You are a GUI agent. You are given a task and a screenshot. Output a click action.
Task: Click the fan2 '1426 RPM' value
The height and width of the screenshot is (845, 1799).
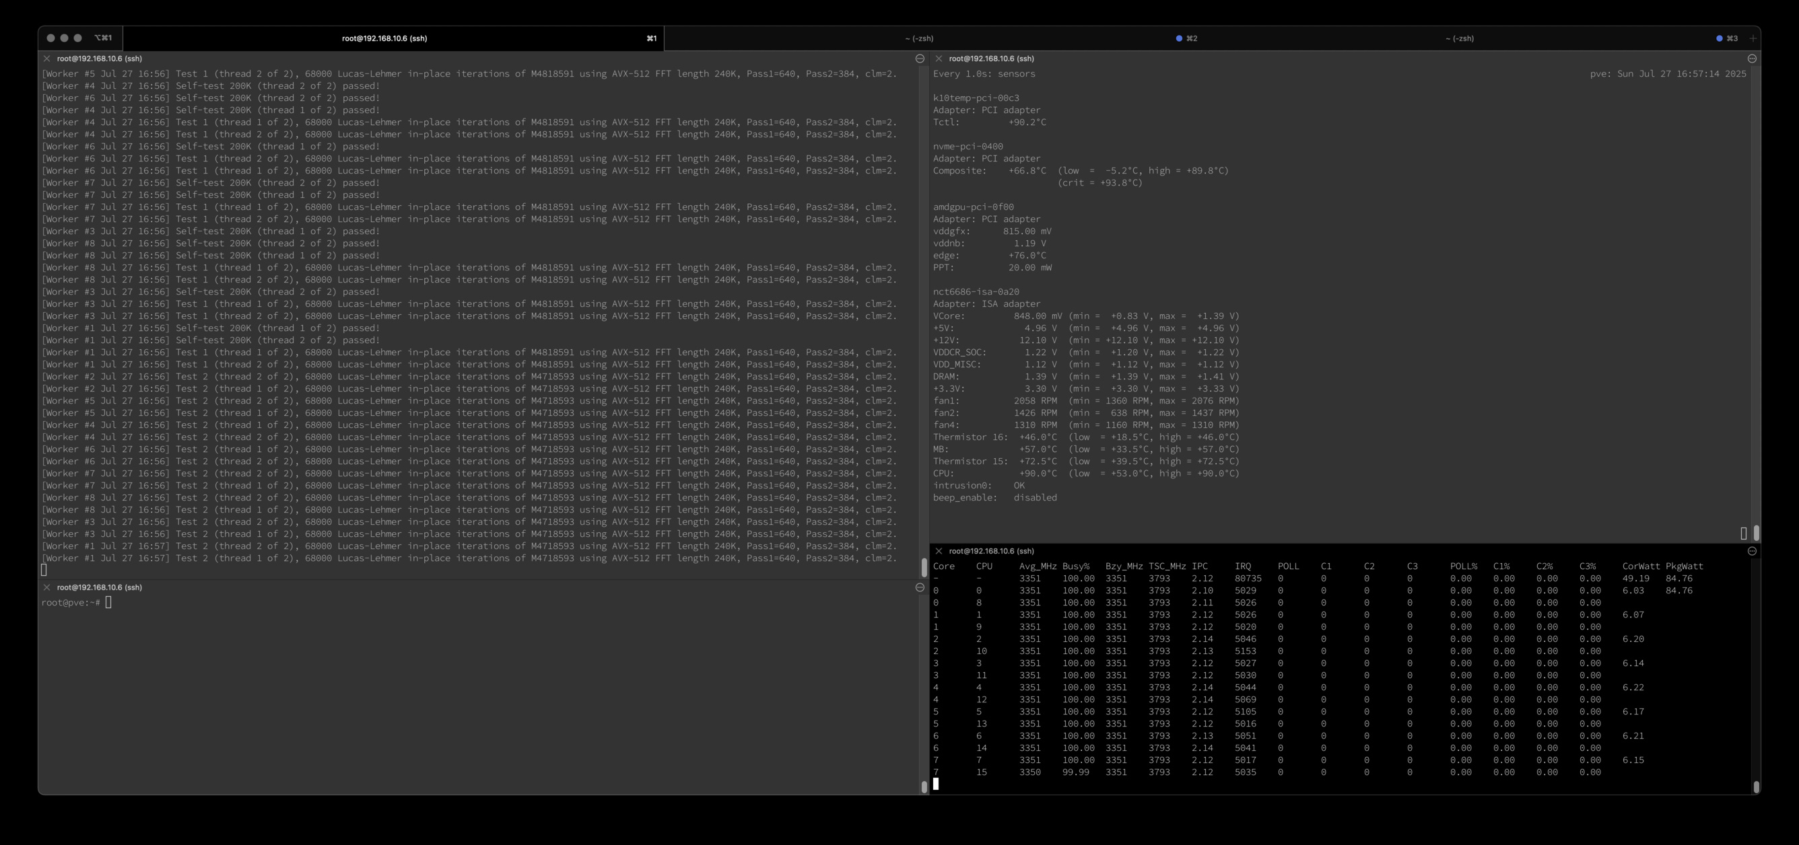click(1035, 413)
